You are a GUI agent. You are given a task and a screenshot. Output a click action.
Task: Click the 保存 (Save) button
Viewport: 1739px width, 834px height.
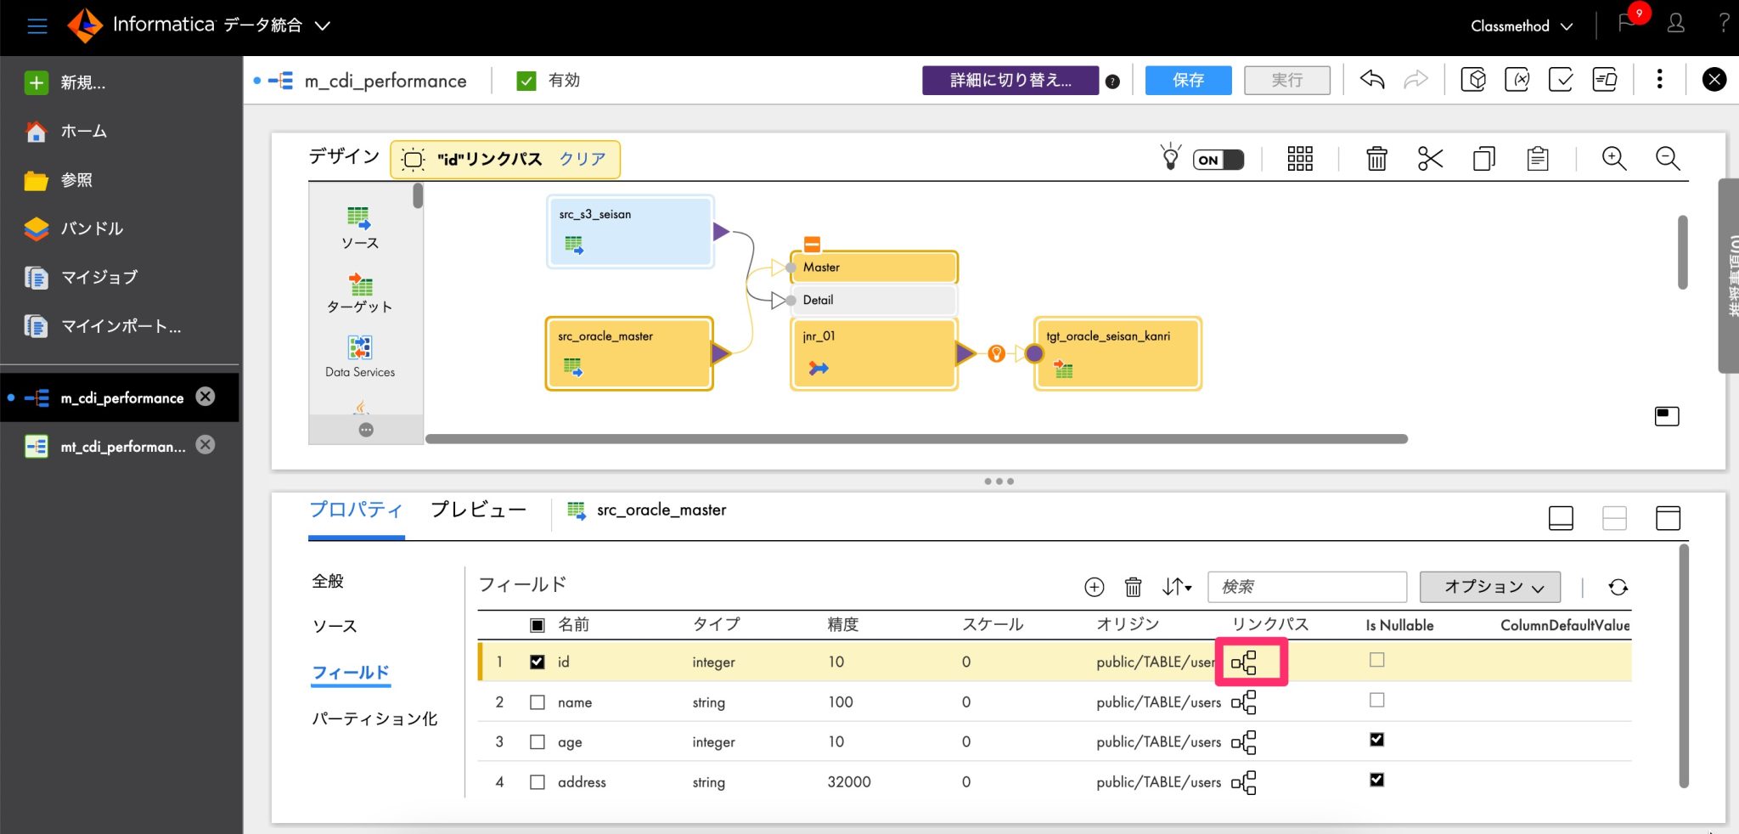coord(1187,80)
